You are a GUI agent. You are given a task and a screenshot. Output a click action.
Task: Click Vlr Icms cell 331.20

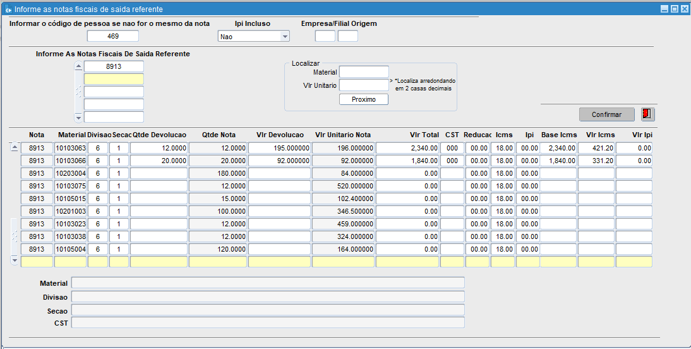pos(596,161)
